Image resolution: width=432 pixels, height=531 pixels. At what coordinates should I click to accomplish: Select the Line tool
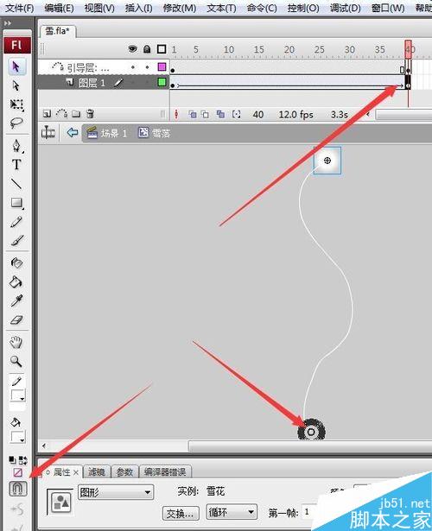(16, 184)
